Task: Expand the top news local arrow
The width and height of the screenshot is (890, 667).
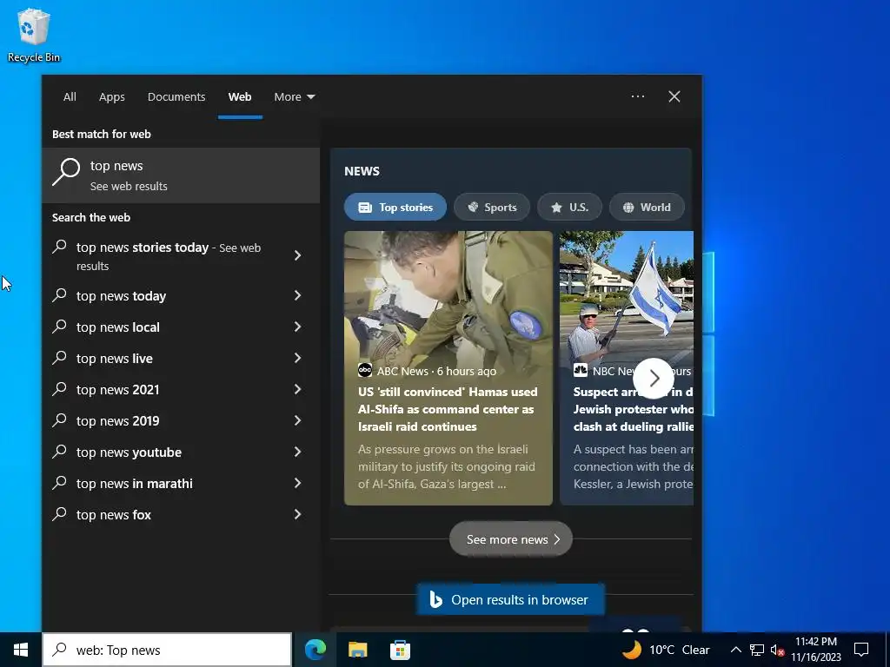Action: pyautogui.click(x=297, y=327)
